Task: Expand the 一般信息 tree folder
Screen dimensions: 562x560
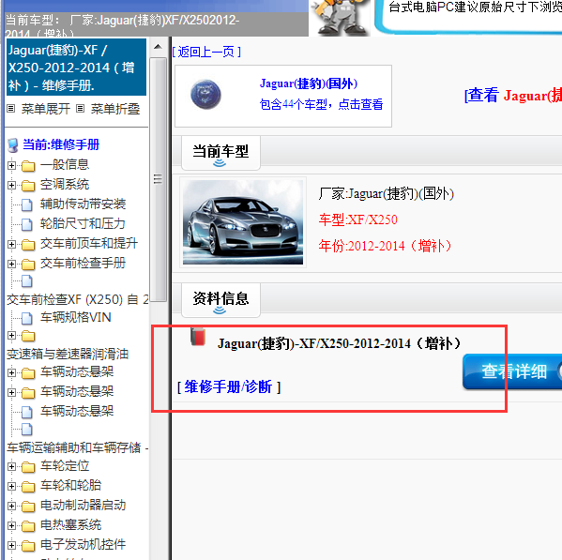Action: (x=11, y=165)
